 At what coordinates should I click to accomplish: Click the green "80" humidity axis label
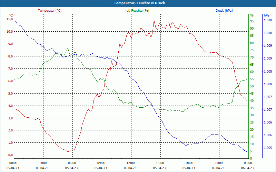tap(252, 43)
